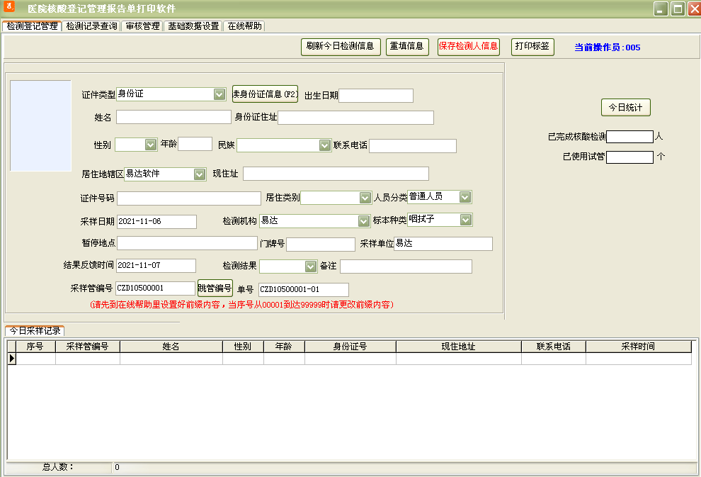Screen dimensions: 701x477
Task: Click the 已使用试管 count field
Action: point(630,157)
